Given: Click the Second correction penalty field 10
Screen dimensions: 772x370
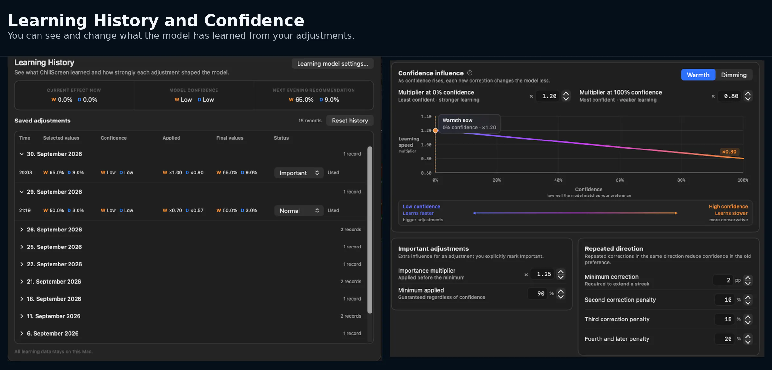Looking at the screenshot, I should point(725,300).
